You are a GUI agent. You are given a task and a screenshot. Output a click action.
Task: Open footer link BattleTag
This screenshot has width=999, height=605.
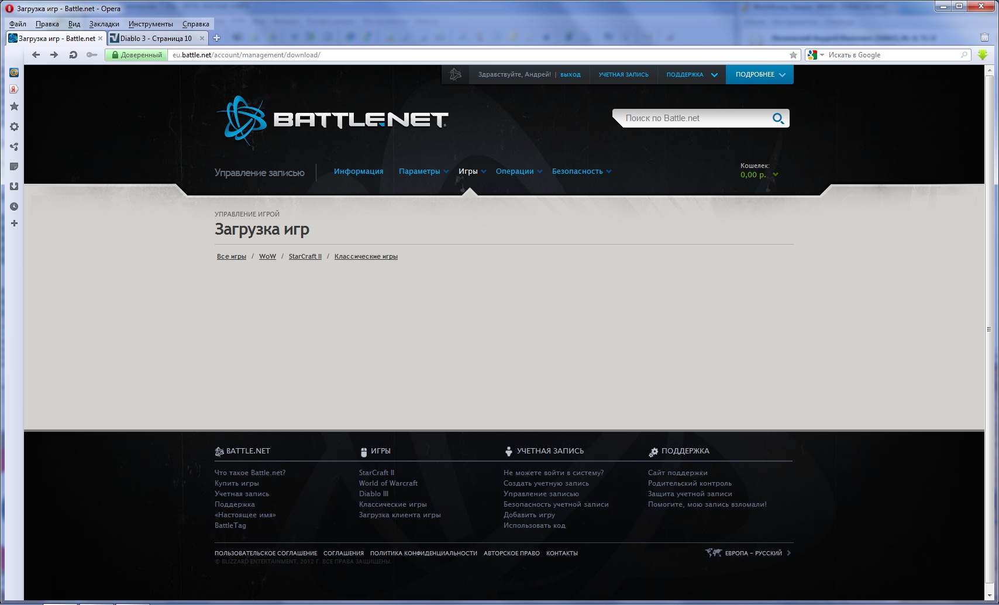230,525
